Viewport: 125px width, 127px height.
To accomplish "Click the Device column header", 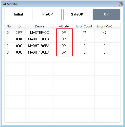I will pos(40,26).
